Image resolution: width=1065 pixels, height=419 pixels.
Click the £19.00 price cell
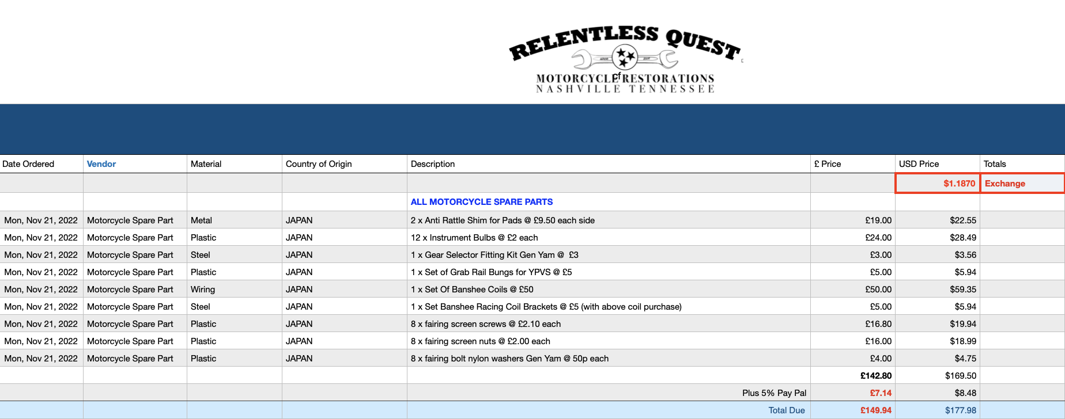(852, 220)
